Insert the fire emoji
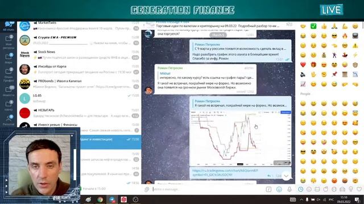The image size is (364, 204). click(x=345, y=36)
